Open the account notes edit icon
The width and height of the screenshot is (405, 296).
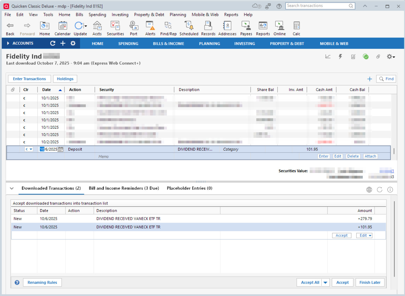353,57
